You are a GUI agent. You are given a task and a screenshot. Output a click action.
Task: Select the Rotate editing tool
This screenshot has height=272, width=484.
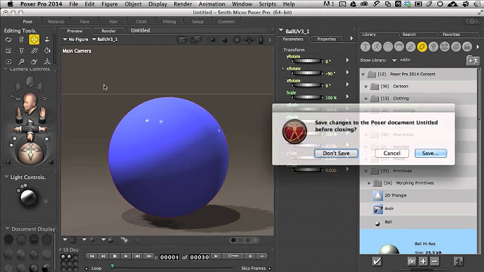pos(8,39)
